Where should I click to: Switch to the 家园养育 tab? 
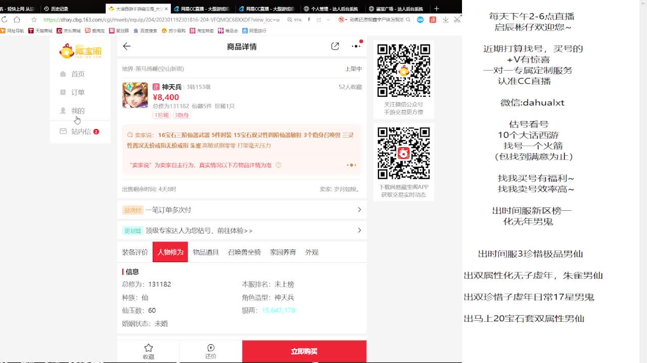tap(283, 252)
